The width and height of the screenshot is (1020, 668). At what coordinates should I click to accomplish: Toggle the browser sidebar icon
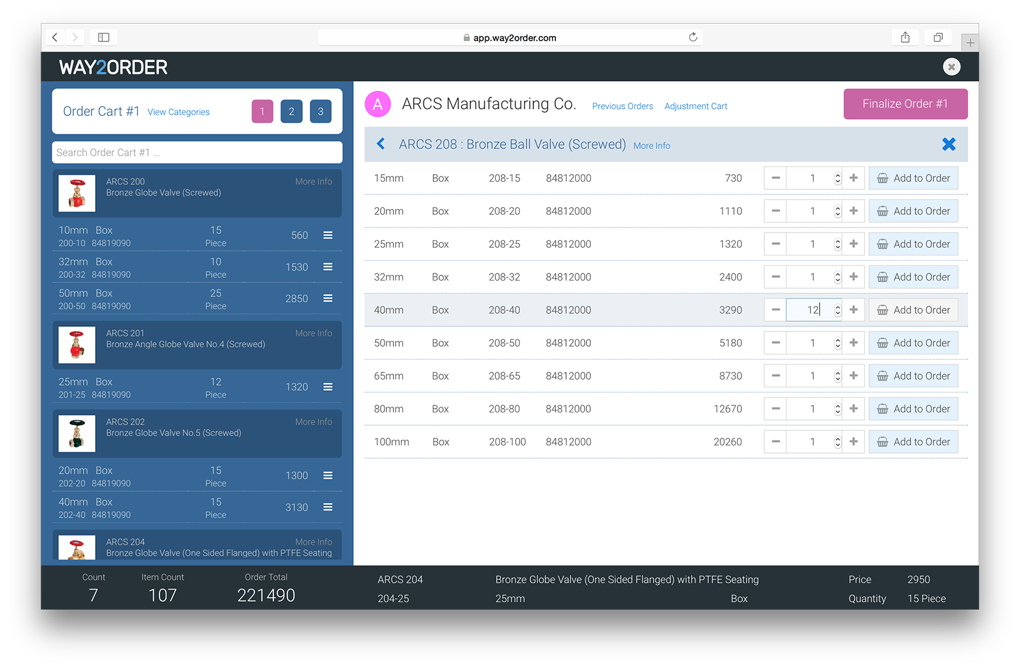(103, 37)
